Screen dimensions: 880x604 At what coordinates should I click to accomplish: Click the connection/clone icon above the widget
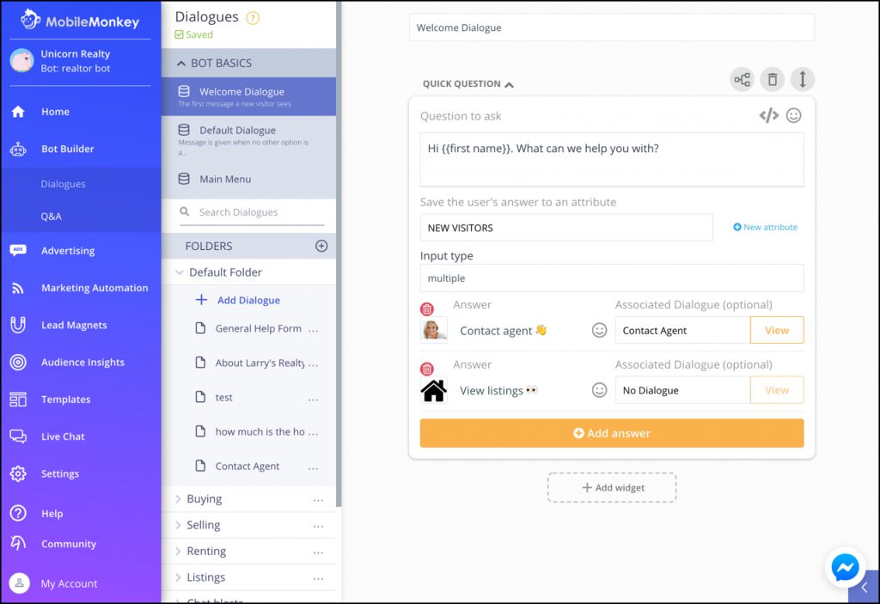click(742, 78)
